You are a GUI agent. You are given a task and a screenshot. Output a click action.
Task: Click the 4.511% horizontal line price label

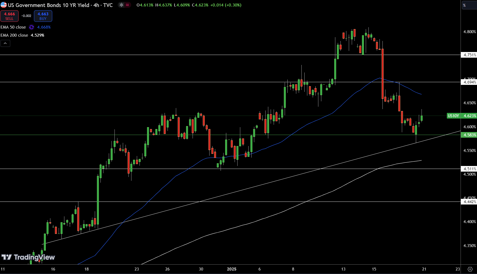tap(469, 169)
